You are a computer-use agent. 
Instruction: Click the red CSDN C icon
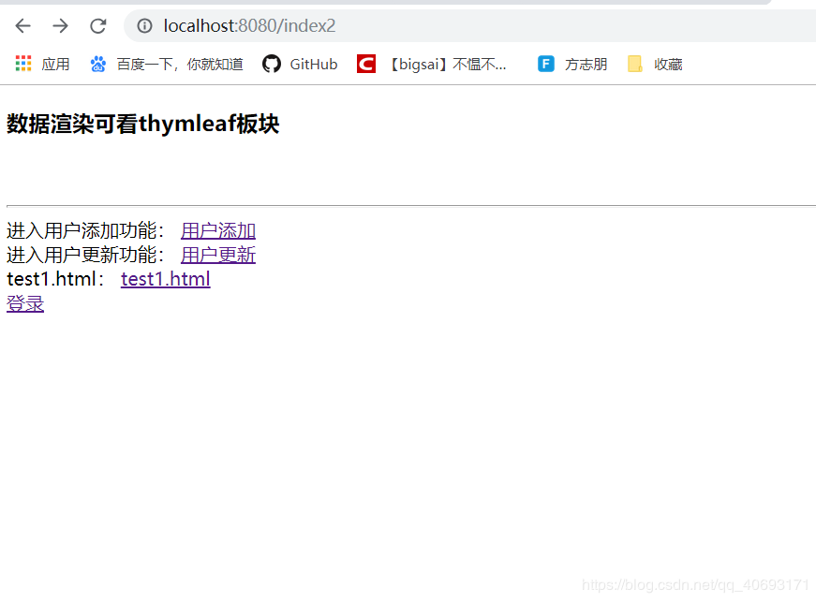[366, 64]
